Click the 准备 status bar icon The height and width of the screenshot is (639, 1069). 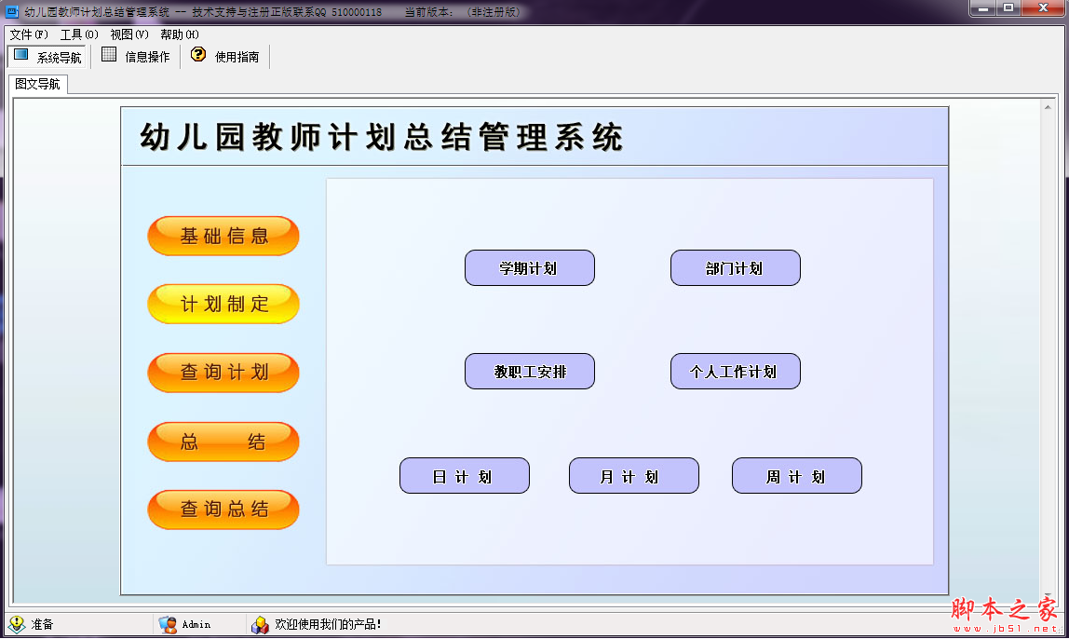click(16, 624)
